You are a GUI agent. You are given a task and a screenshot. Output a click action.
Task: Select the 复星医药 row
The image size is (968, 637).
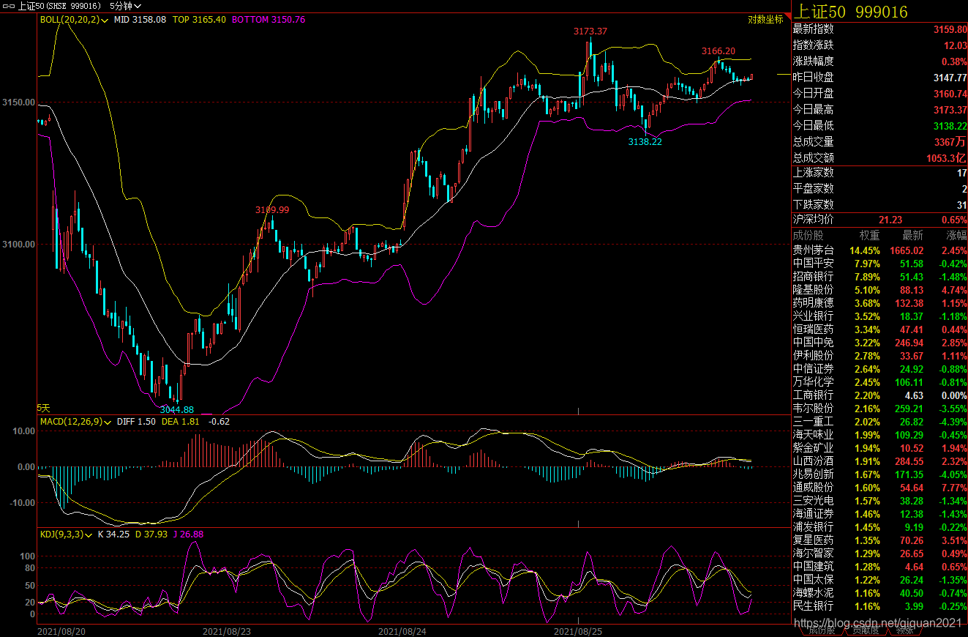click(880, 540)
